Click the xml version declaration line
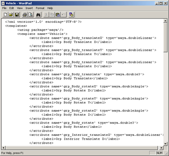Viewport: 169px width, 156px height. point(43,22)
